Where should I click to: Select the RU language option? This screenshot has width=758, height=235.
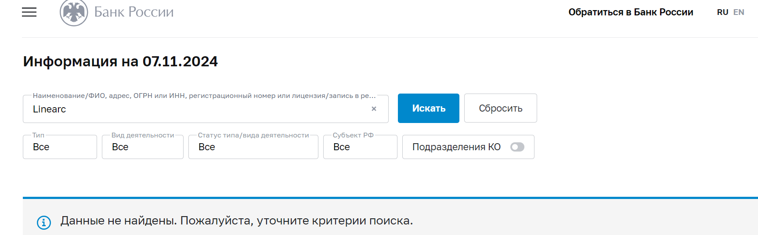(722, 12)
